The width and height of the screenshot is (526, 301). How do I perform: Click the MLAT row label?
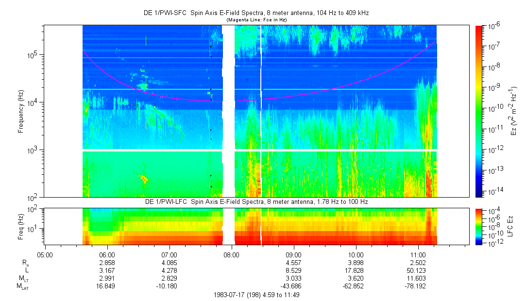[x=23, y=286]
